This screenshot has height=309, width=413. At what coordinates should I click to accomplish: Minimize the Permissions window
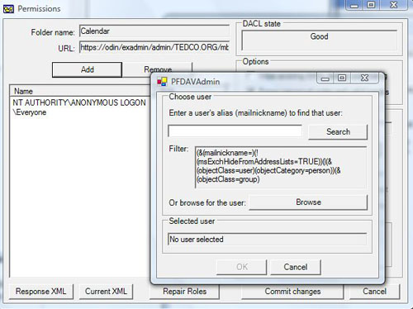tap(354, 5)
